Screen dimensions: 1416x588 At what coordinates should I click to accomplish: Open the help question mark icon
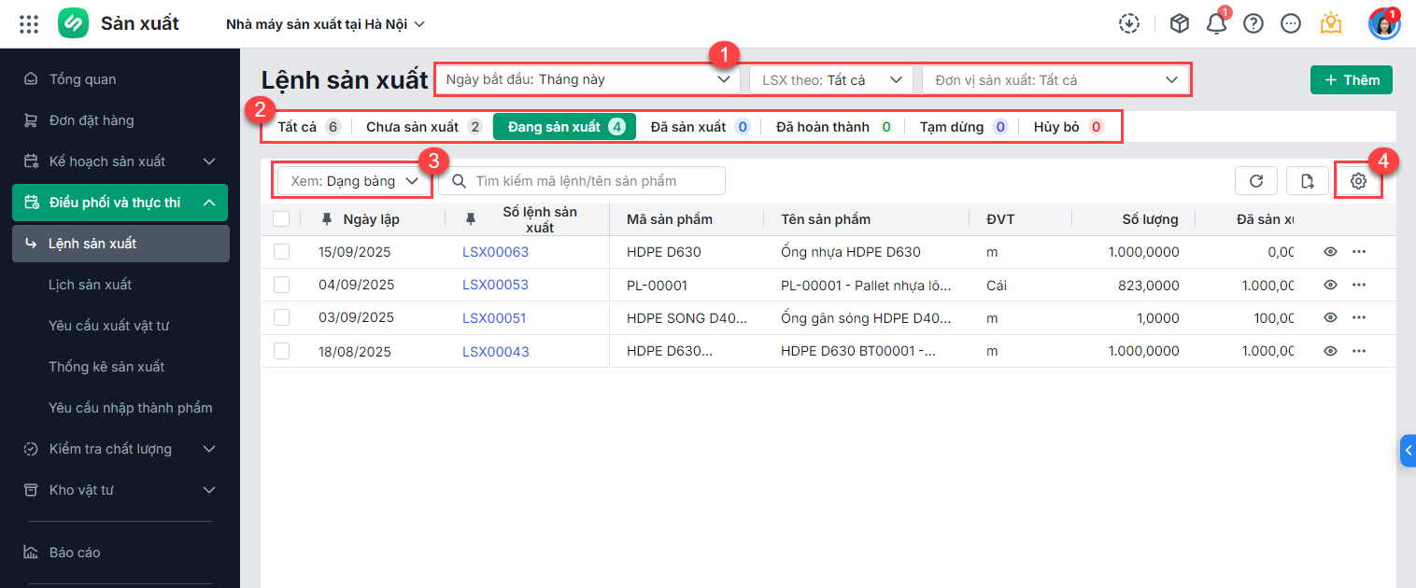[1253, 24]
